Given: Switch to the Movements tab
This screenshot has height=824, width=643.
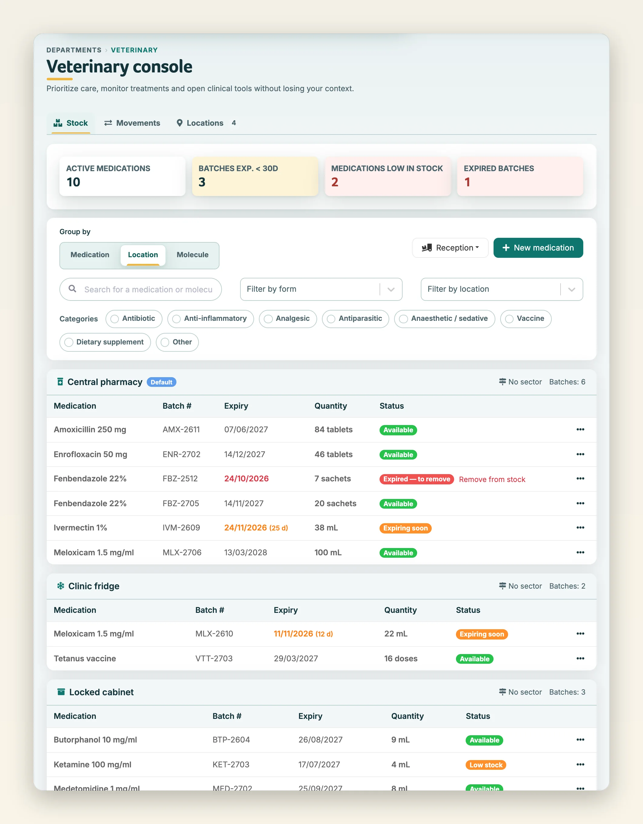Looking at the screenshot, I should [132, 123].
